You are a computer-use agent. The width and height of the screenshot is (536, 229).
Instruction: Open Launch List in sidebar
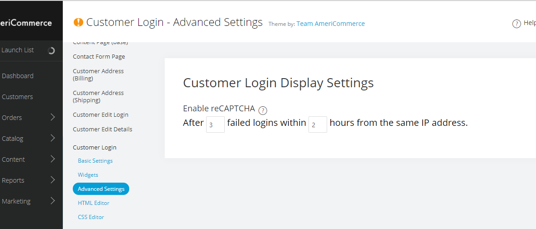pos(18,50)
